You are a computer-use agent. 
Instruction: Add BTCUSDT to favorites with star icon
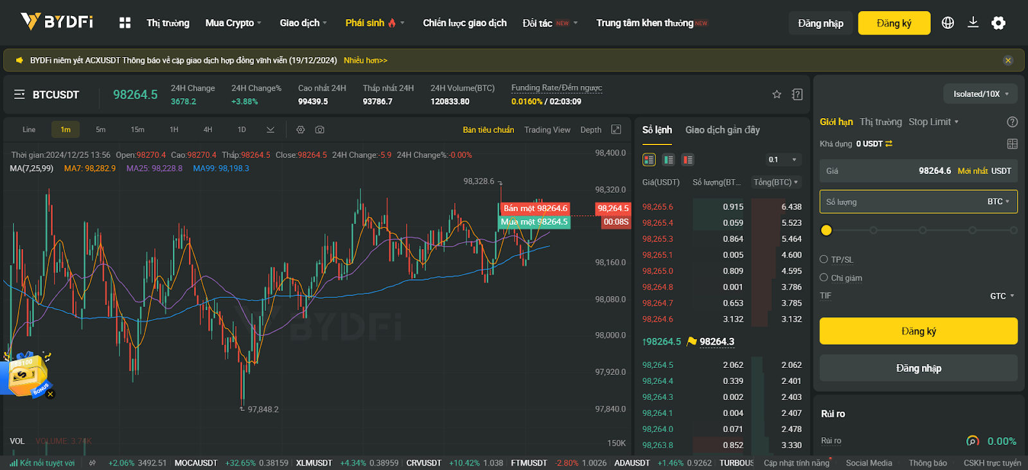pyautogui.click(x=777, y=94)
